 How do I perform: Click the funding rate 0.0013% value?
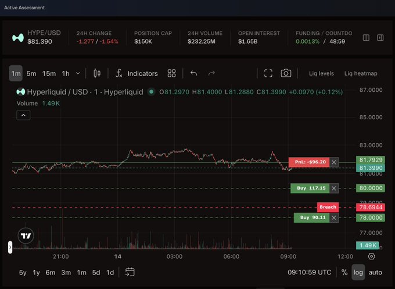click(x=307, y=42)
